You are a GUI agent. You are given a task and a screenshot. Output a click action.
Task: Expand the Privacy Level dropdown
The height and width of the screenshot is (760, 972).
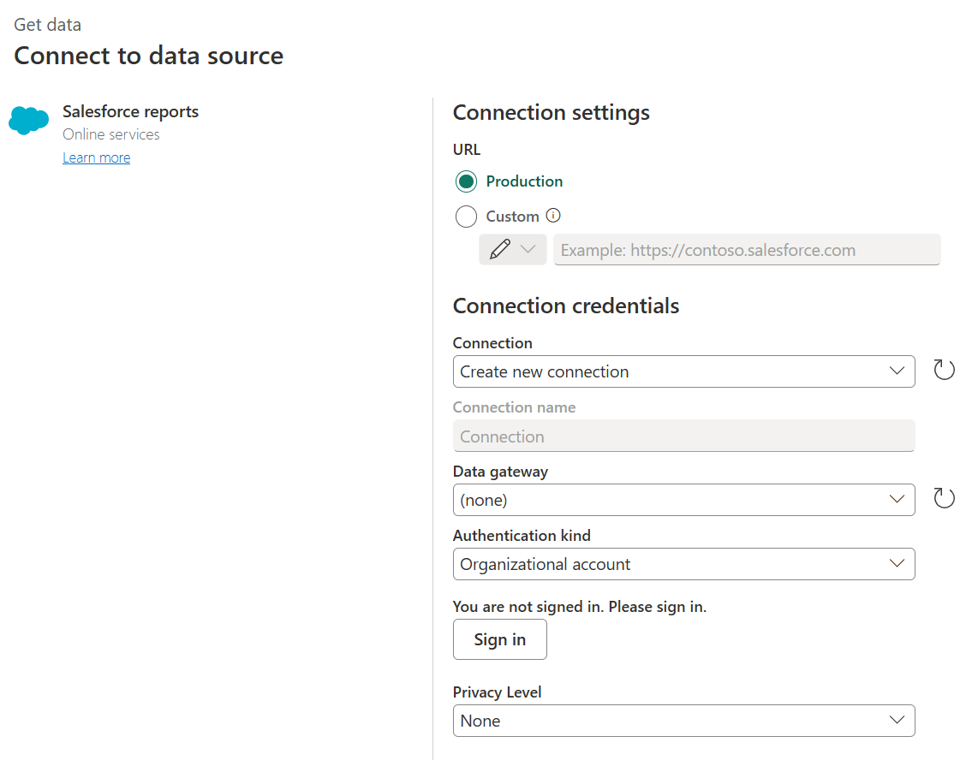(x=683, y=721)
